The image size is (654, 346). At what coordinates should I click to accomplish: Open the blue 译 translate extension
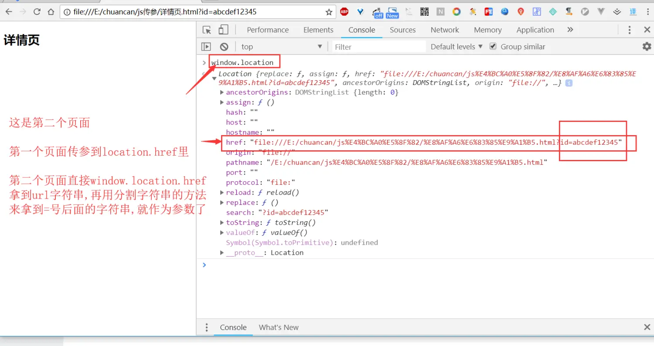tap(633, 12)
